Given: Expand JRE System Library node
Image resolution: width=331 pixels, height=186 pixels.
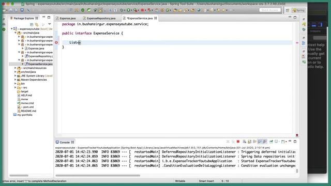Looking at the screenshot, I should point(16,76).
